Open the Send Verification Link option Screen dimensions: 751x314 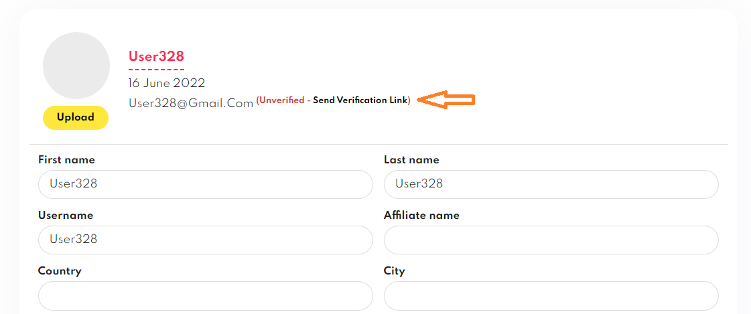(360, 100)
